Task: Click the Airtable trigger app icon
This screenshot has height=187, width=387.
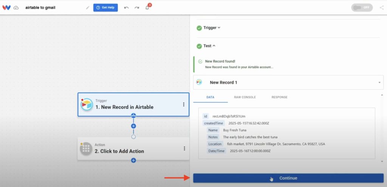Action: click(87, 104)
